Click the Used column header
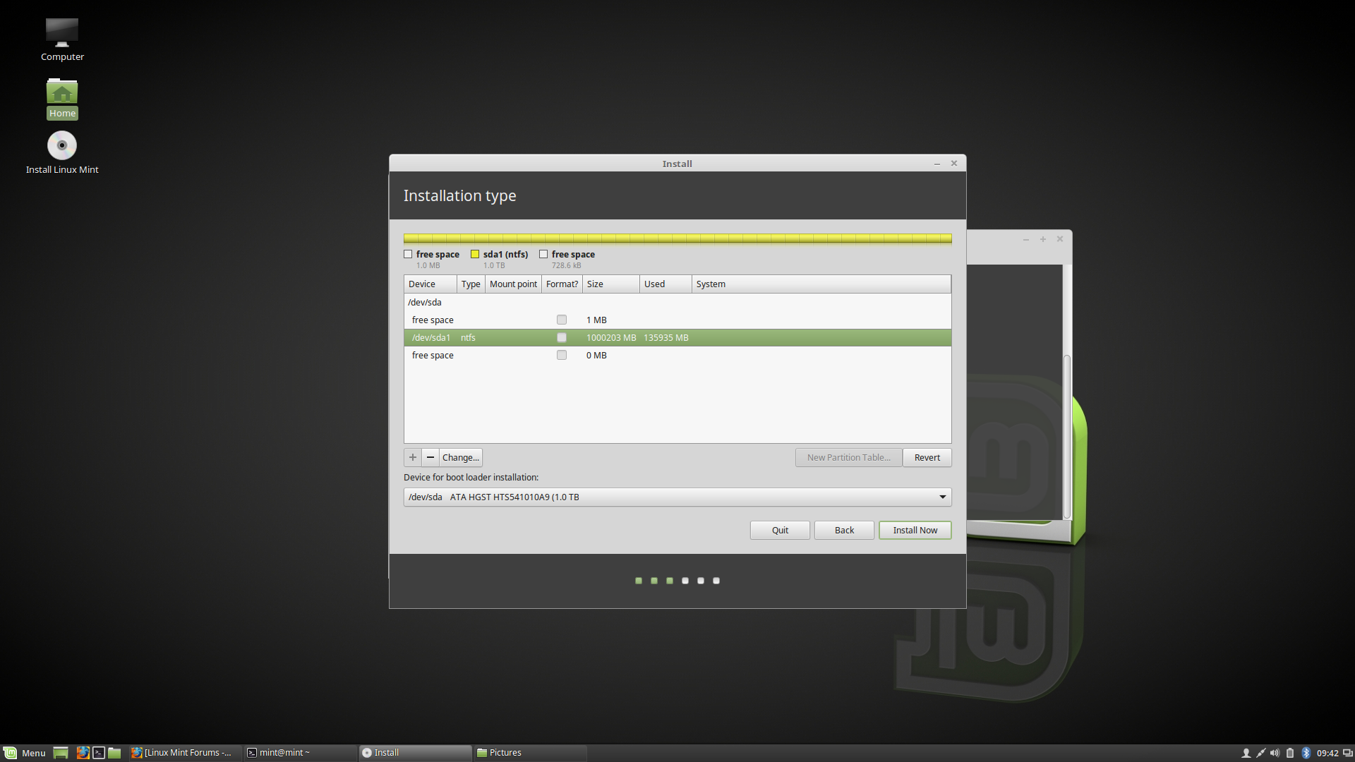The width and height of the screenshot is (1355, 762). (x=666, y=284)
